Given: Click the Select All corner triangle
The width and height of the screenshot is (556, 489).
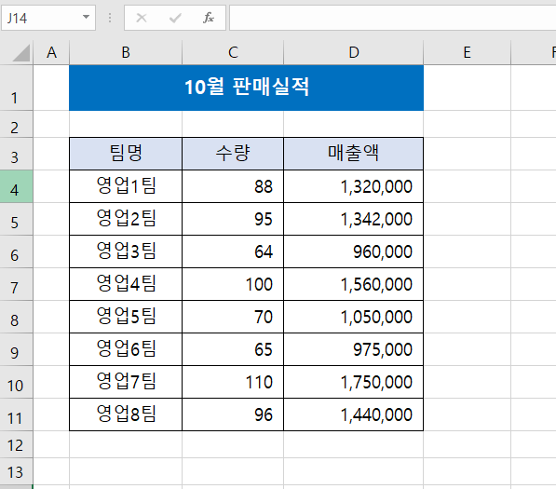Looking at the screenshot, I should point(20,53).
